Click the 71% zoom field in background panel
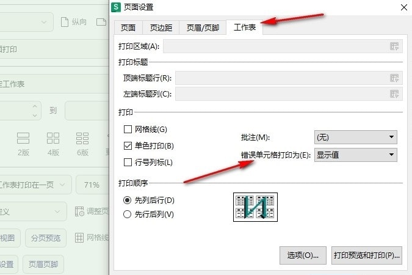This screenshot has width=412, height=275. 92,185
